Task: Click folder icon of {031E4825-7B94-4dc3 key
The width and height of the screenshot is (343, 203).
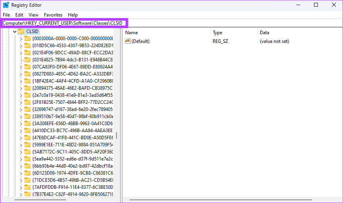Action: (x=27, y=60)
